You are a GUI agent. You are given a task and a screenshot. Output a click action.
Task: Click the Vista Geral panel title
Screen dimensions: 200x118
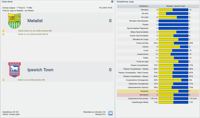[7, 2]
